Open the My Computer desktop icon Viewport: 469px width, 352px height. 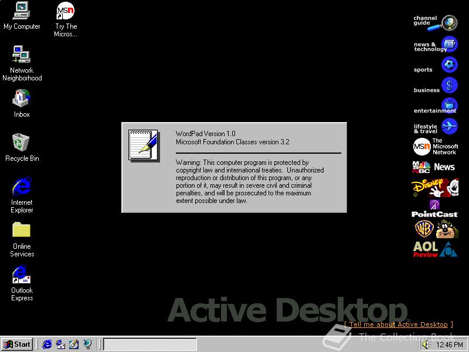[x=22, y=16]
